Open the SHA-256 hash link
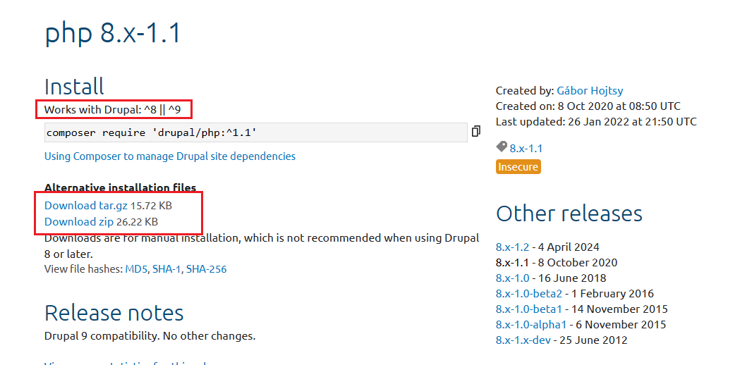This screenshot has width=740, height=365. point(206,269)
